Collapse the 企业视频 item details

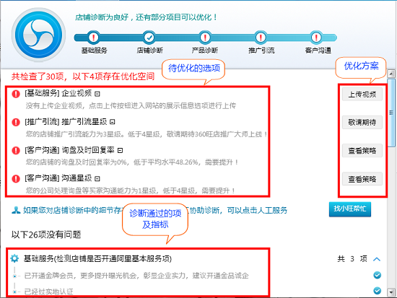pos(97,94)
